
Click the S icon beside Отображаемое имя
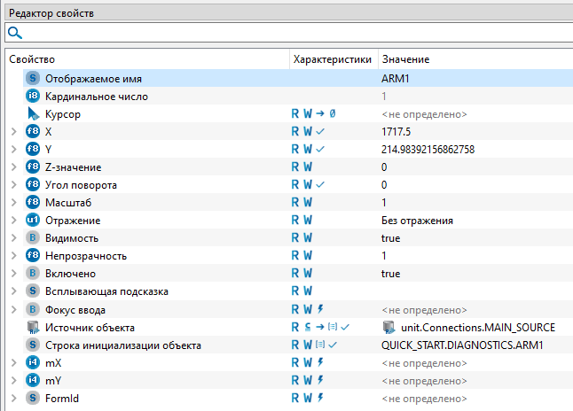click(x=33, y=79)
